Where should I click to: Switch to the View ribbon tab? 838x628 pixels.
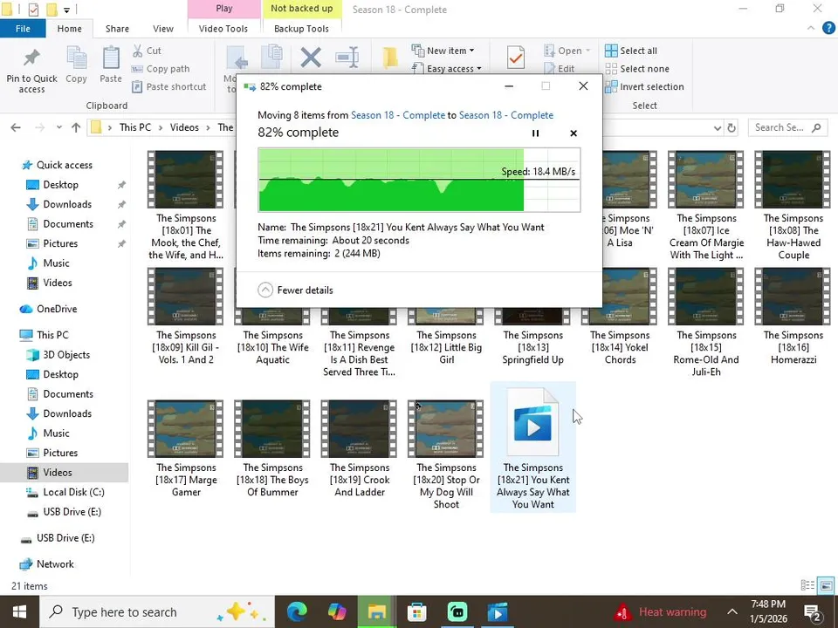click(163, 29)
